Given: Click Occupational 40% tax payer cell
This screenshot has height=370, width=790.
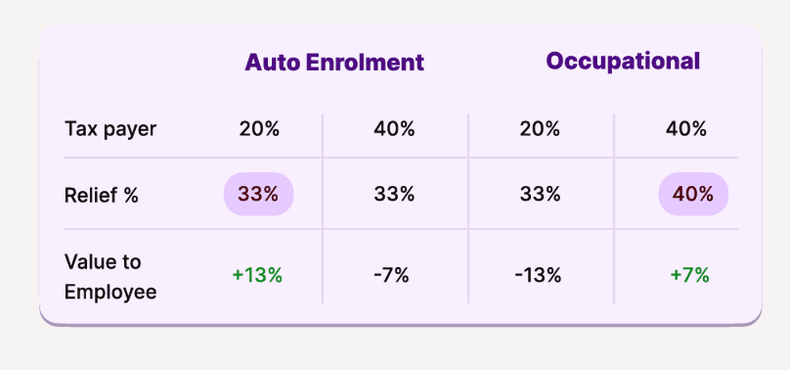Looking at the screenshot, I should (x=686, y=130).
